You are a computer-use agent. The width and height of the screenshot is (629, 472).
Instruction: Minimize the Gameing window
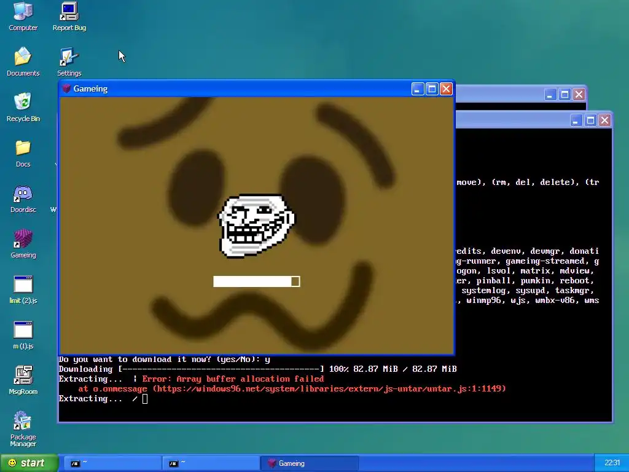tap(418, 88)
